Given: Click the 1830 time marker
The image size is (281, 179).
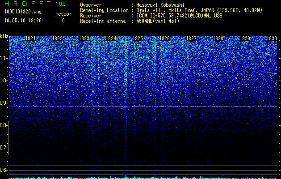Looking at the screenshot, I should (x=272, y=38).
